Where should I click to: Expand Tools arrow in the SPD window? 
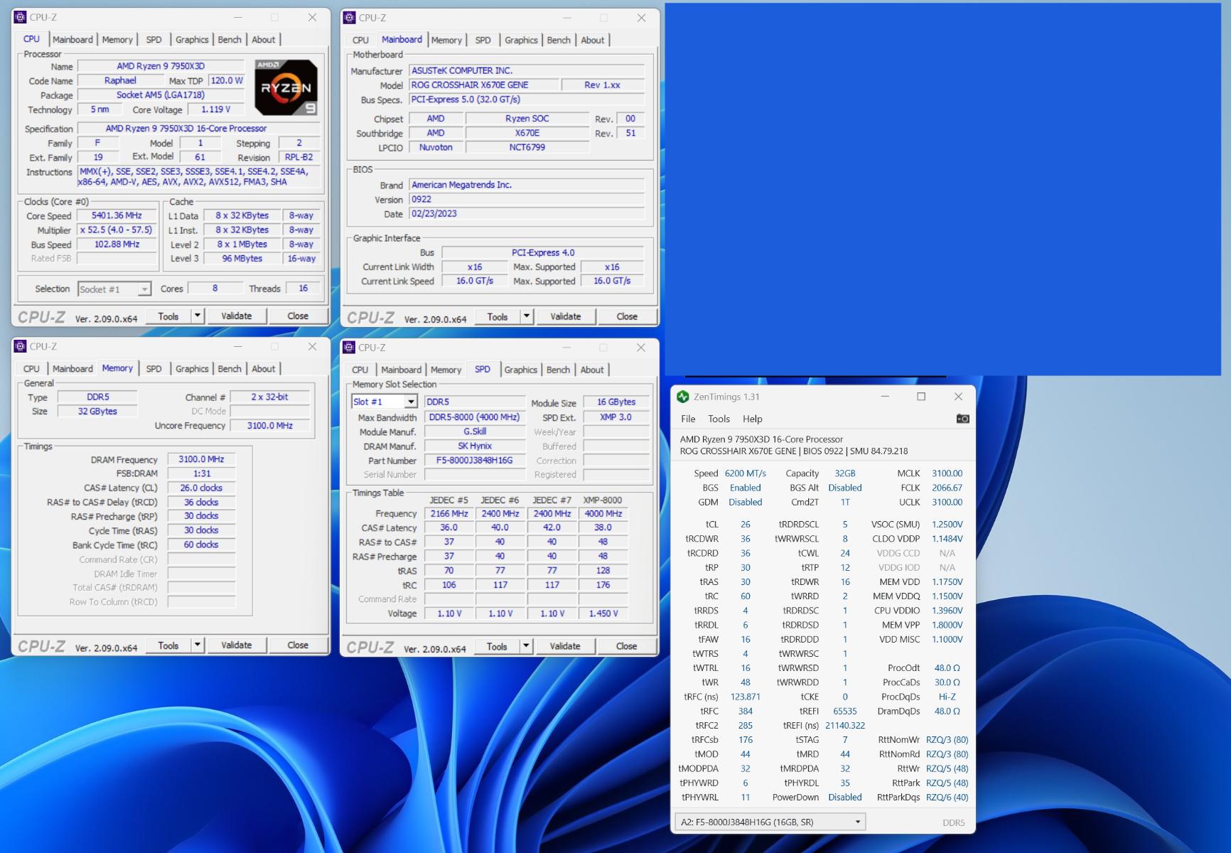[526, 646]
